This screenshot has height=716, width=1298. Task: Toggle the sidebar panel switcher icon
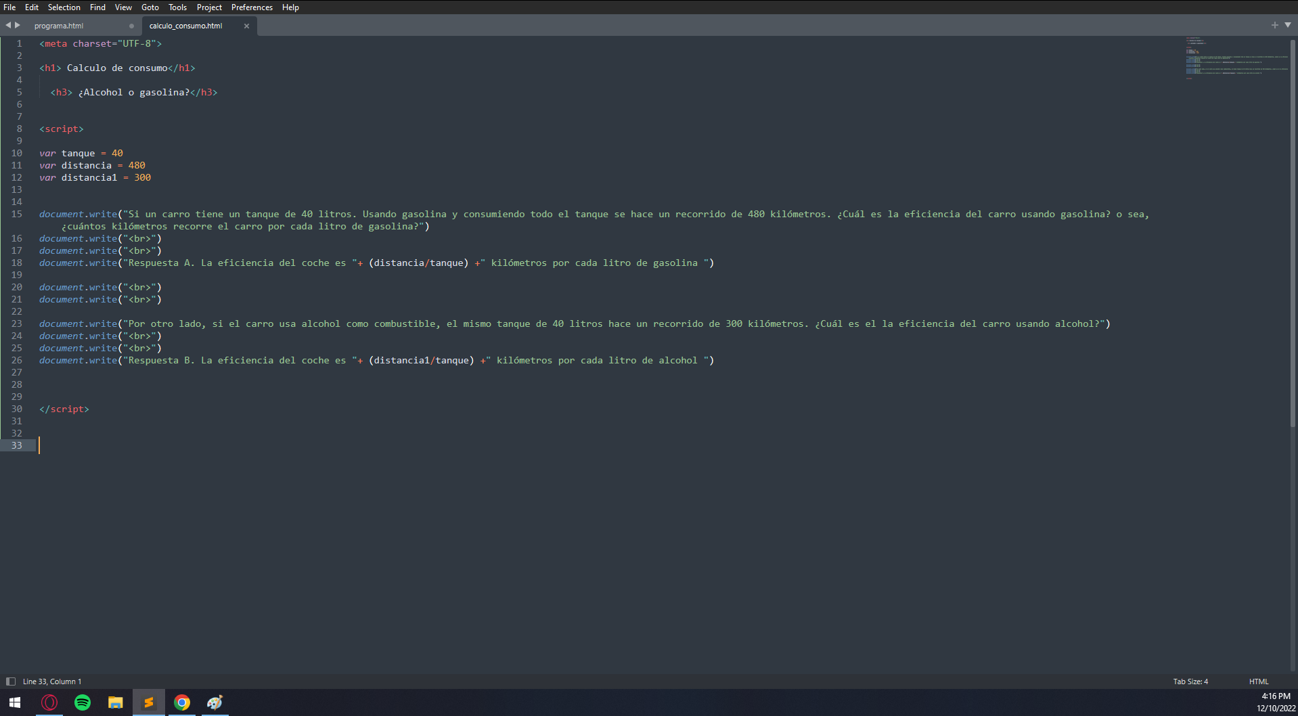11,681
